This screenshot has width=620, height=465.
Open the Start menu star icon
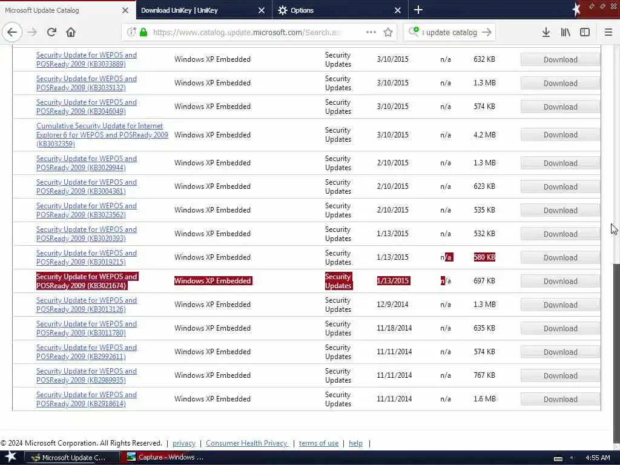click(x=10, y=457)
